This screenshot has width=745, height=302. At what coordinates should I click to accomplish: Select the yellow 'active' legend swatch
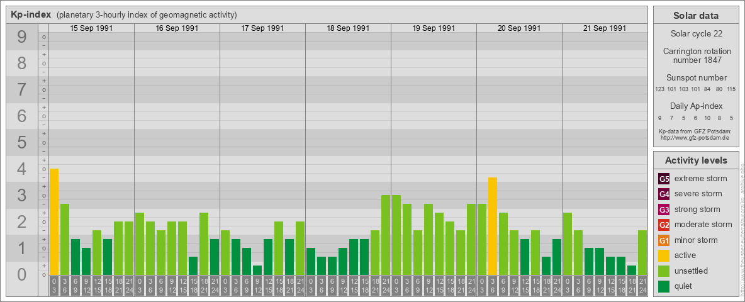pyautogui.click(x=664, y=255)
